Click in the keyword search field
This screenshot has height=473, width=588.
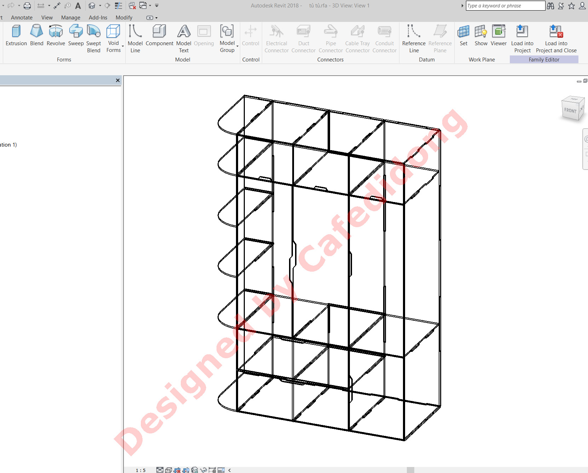click(505, 6)
